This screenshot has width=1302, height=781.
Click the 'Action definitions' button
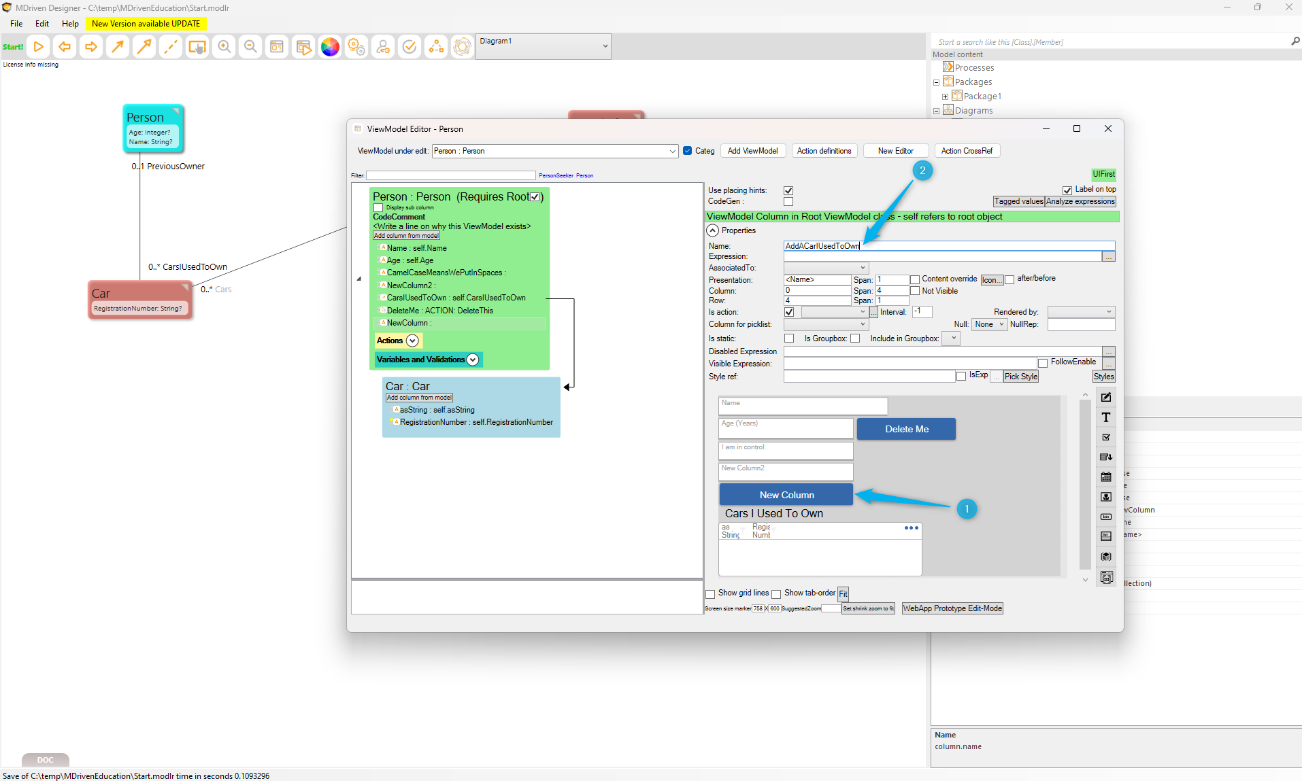coord(824,151)
